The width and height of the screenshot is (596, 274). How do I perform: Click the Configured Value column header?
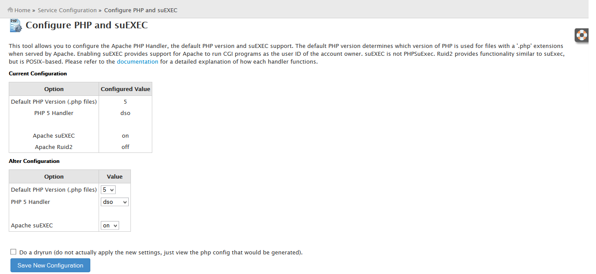pos(125,89)
